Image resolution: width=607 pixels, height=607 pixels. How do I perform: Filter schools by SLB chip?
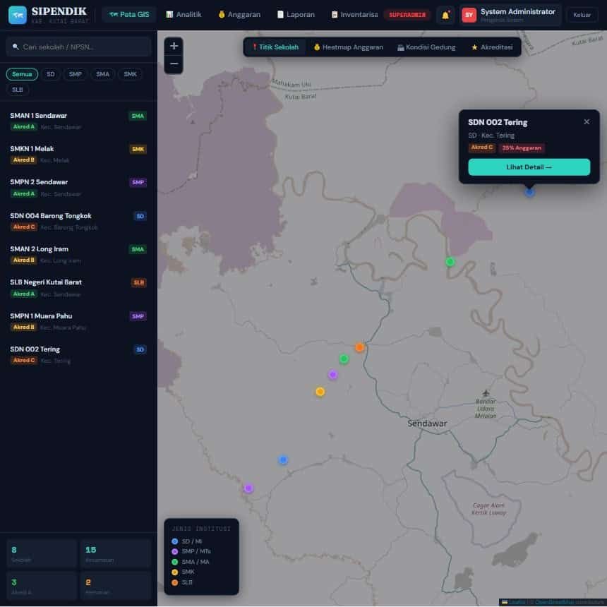tap(18, 90)
